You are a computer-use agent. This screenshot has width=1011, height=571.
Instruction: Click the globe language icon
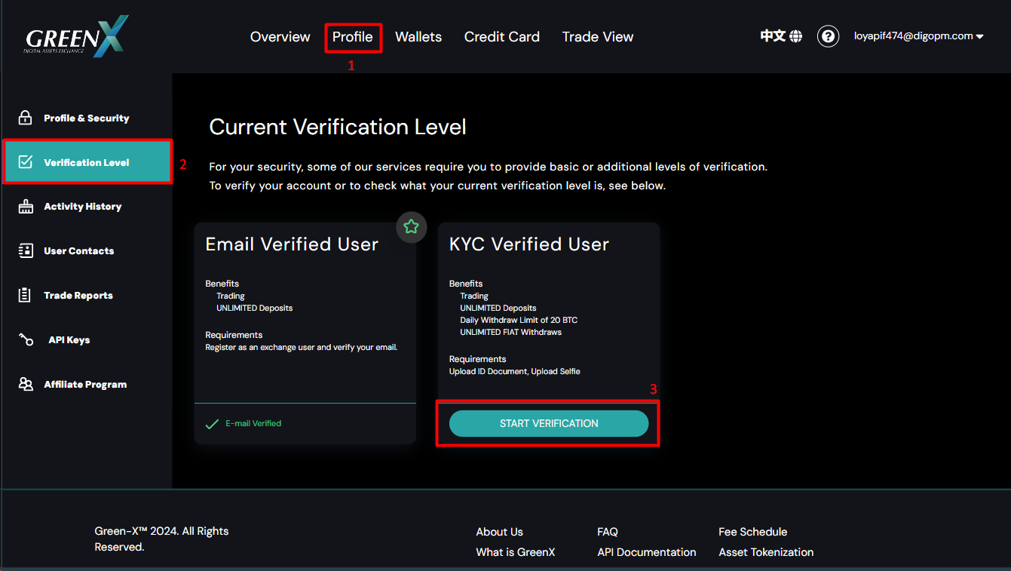click(796, 36)
